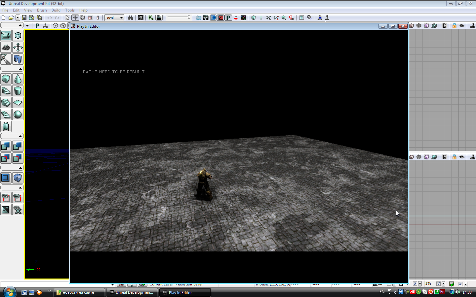Select Camera Mode in the left toolbox

click(6, 35)
